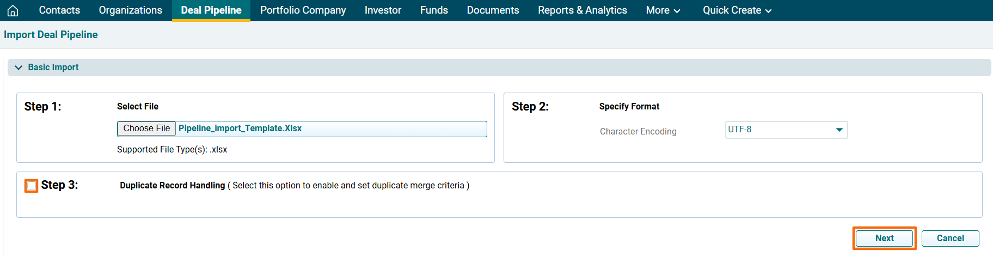Open Reports & Analytics tab

point(582,10)
